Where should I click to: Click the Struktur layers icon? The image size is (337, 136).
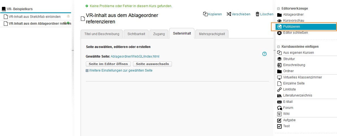(279, 59)
